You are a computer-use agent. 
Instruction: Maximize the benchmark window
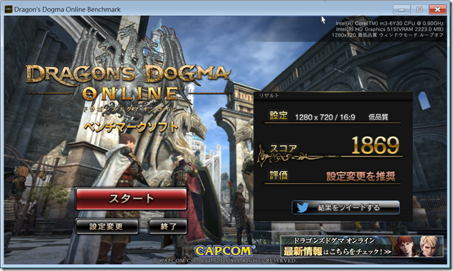(x=420, y=10)
